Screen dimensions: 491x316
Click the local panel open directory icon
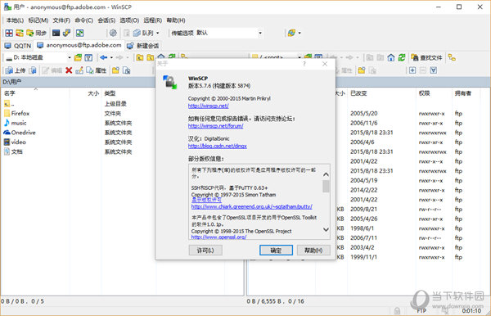pyautogui.click(x=78, y=57)
